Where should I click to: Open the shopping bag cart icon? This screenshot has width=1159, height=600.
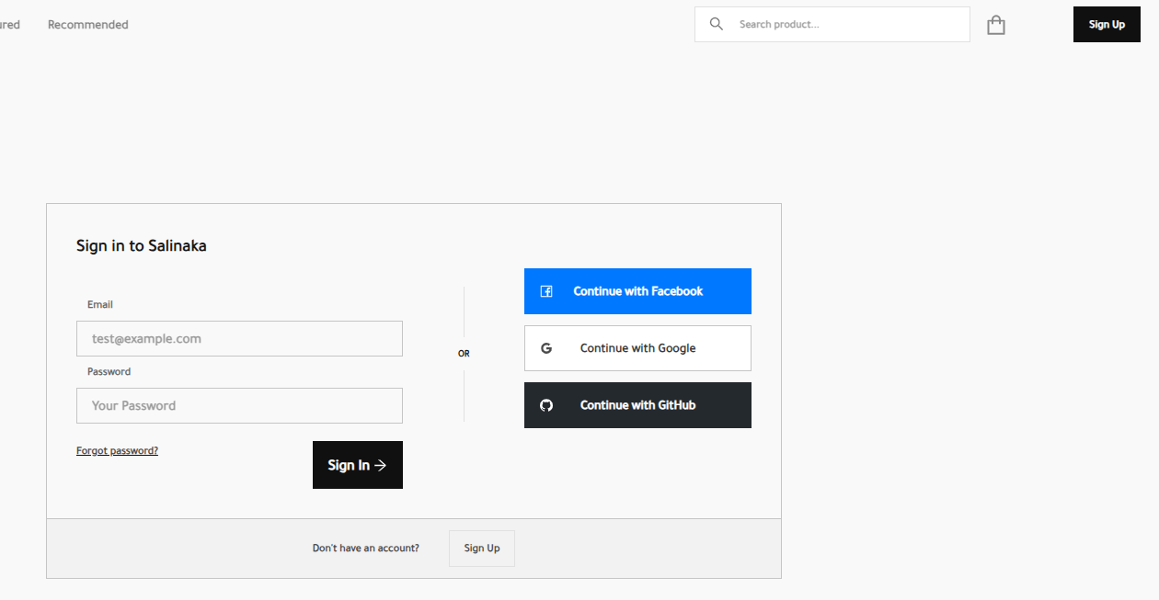point(995,25)
